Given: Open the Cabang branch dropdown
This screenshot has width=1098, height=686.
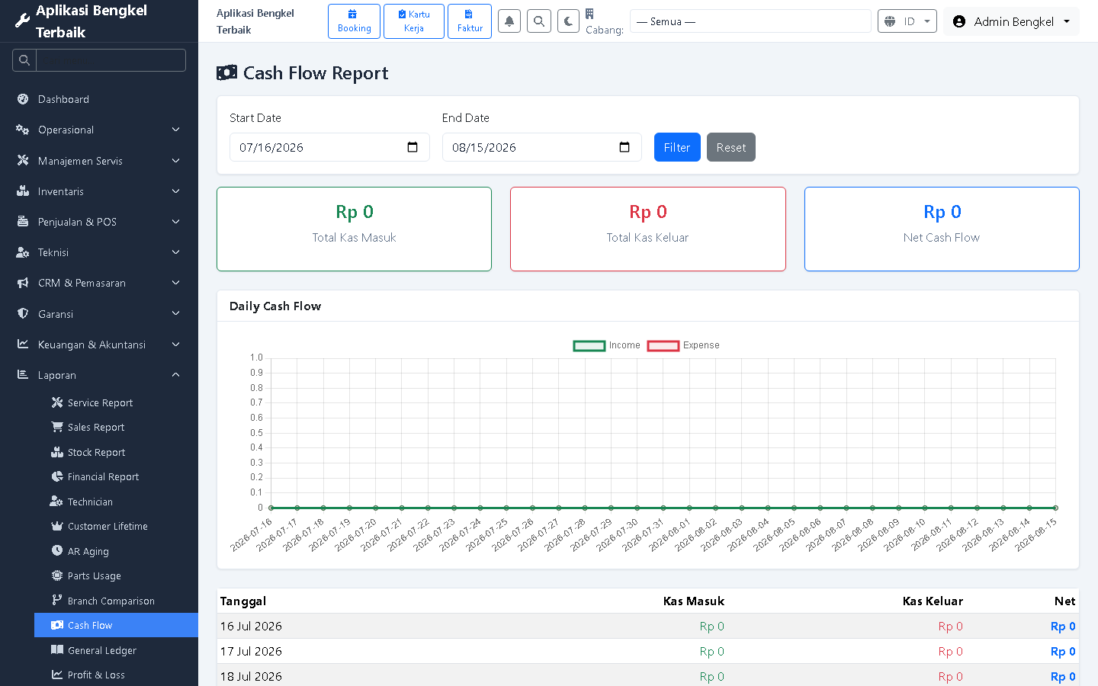Looking at the screenshot, I should pyautogui.click(x=750, y=21).
